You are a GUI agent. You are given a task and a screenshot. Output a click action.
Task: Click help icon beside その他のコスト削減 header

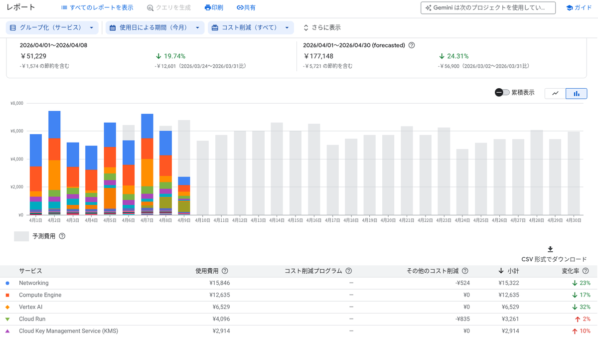pos(465,271)
